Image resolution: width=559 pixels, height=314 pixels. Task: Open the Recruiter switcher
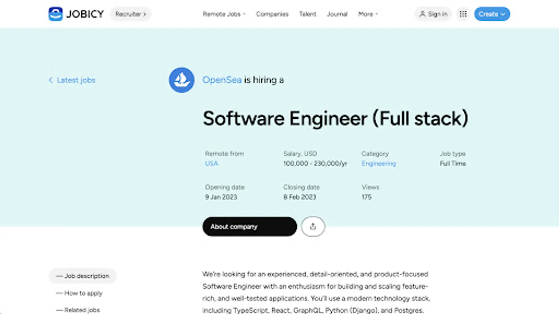131,14
